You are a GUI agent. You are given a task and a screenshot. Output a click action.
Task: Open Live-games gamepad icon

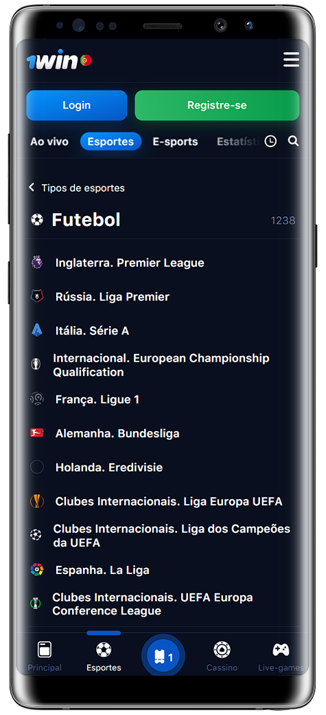point(281,657)
